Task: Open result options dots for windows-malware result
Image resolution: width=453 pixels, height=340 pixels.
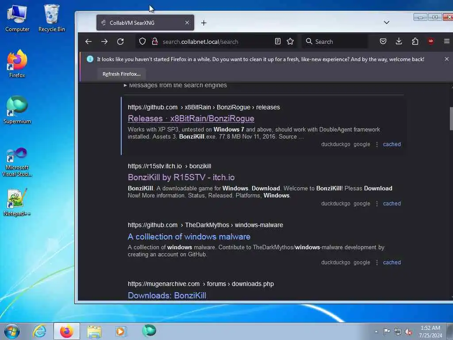Action: (377, 263)
